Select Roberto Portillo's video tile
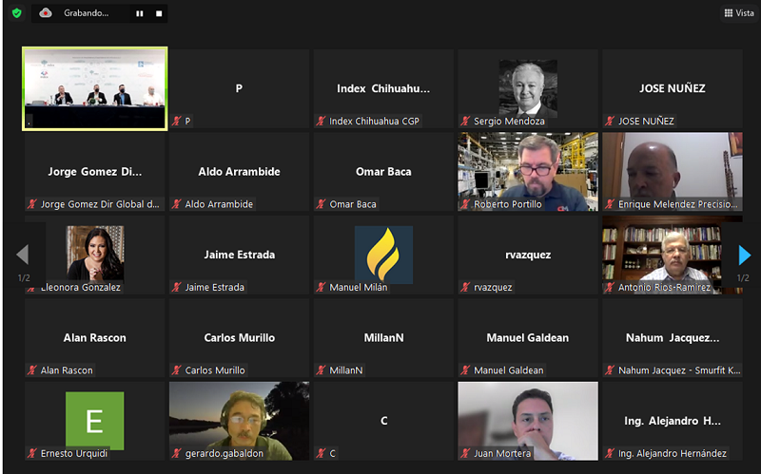The image size is (761, 474). pyautogui.click(x=528, y=172)
